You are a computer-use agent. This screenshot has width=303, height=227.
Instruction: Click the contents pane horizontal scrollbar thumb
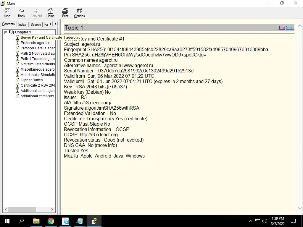tap(22, 209)
